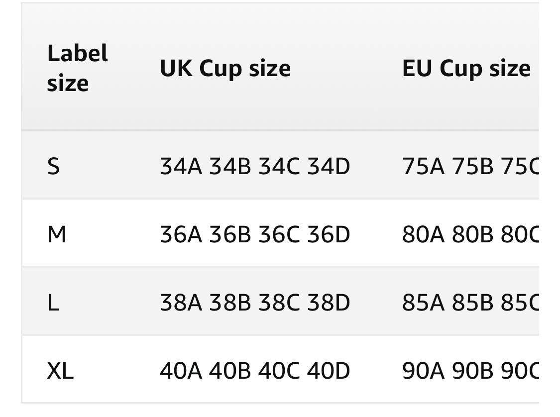
Task: Click the 85A EU cup size
Action: pos(423,302)
